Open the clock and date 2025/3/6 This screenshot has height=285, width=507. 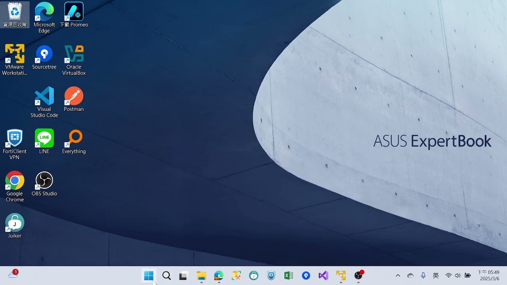pos(489,275)
